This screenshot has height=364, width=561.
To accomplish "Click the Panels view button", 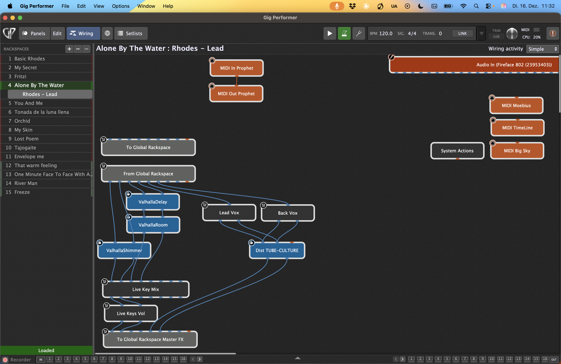I will tap(34, 33).
